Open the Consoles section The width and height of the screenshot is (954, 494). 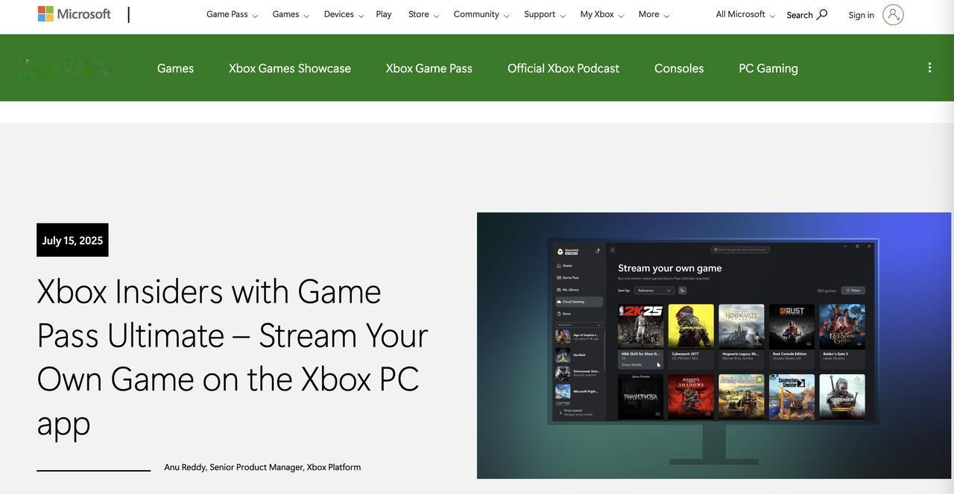(679, 68)
